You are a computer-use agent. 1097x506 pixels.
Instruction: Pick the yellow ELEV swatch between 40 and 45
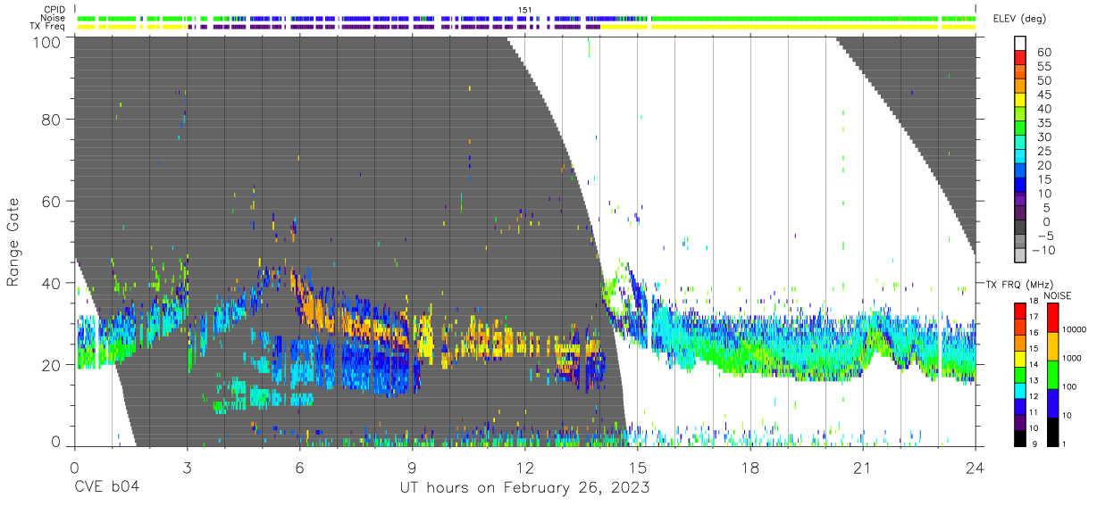tap(1021, 102)
